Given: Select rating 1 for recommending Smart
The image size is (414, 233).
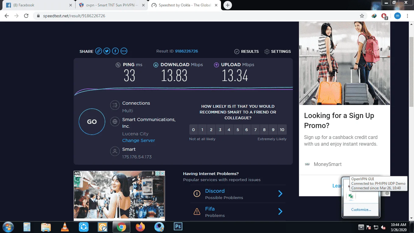Looking at the screenshot, I should (x=202, y=130).
